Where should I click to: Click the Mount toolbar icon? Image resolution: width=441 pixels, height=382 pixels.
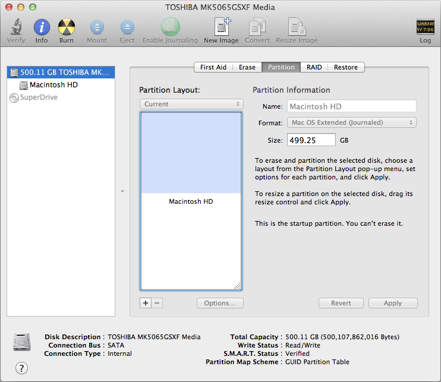(97, 27)
